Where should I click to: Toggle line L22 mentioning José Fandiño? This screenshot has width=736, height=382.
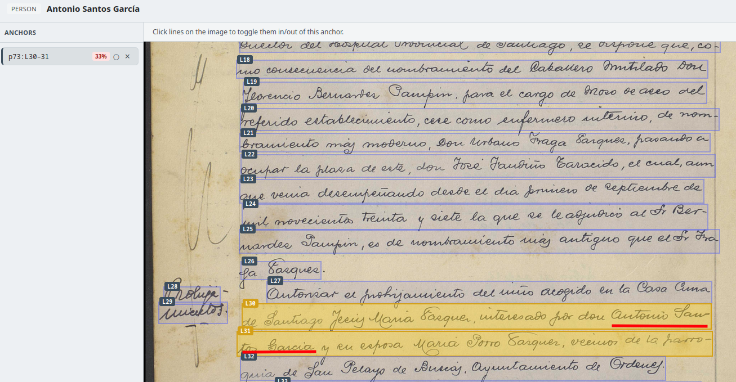478,166
